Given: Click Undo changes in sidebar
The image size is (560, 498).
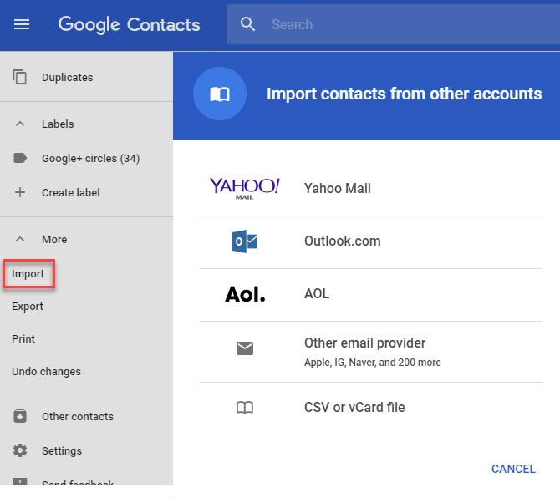Looking at the screenshot, I should pos(46,371).
